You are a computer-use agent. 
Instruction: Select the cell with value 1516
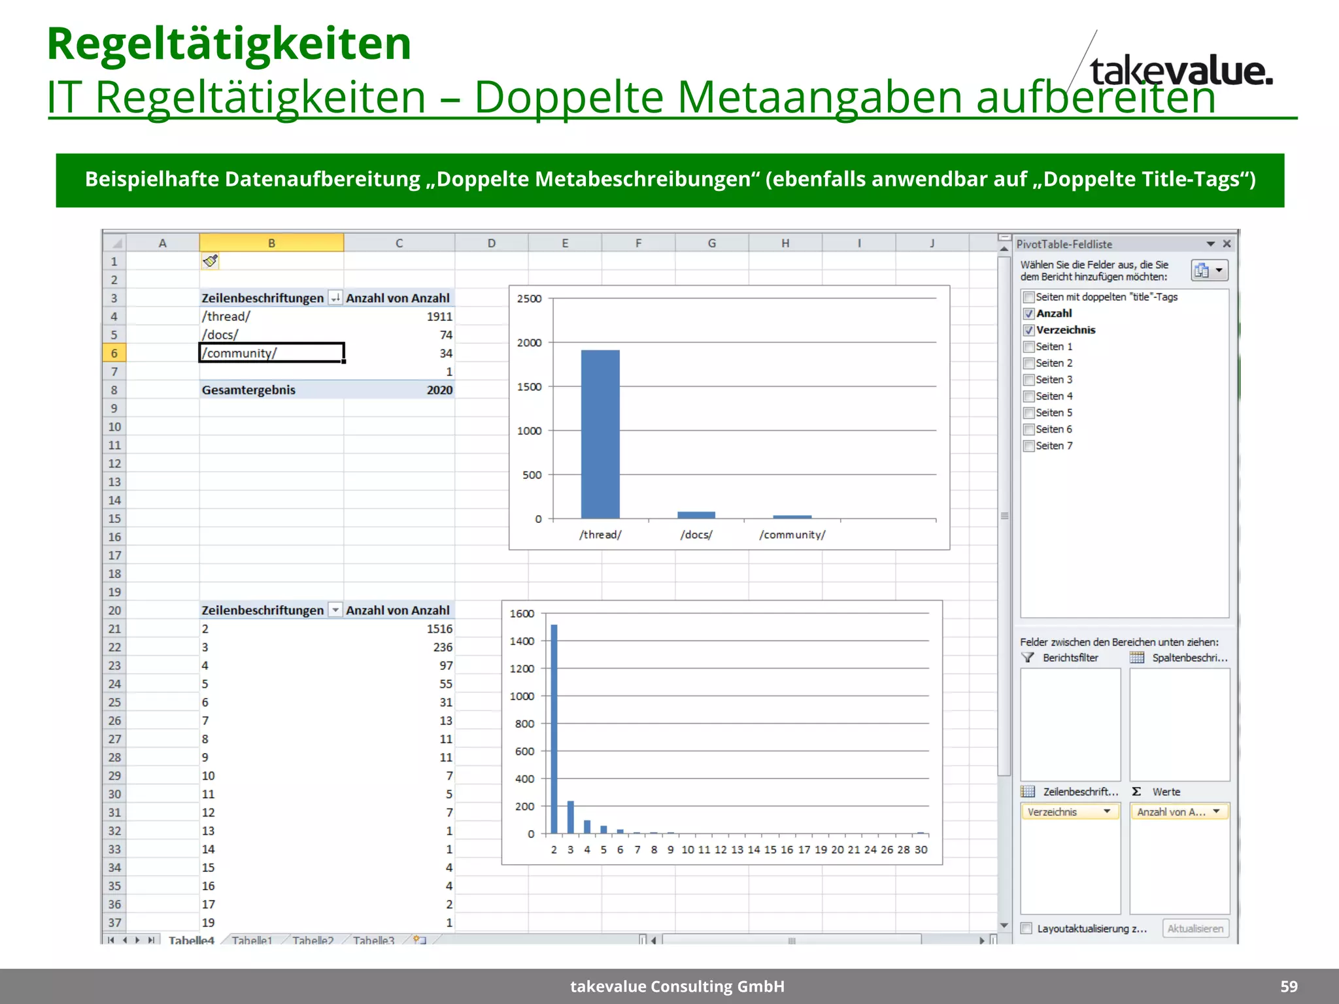tap(399, 629)
